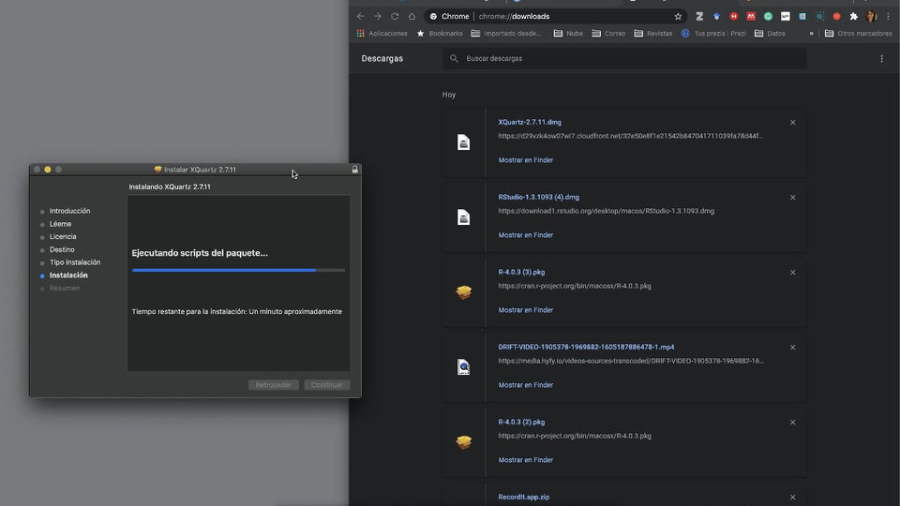Open downloads page more-actions menu

point(881,58)
